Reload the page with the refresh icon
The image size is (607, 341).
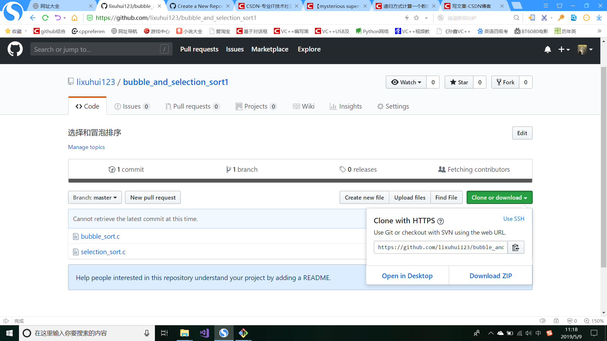(x=45, y=18)
